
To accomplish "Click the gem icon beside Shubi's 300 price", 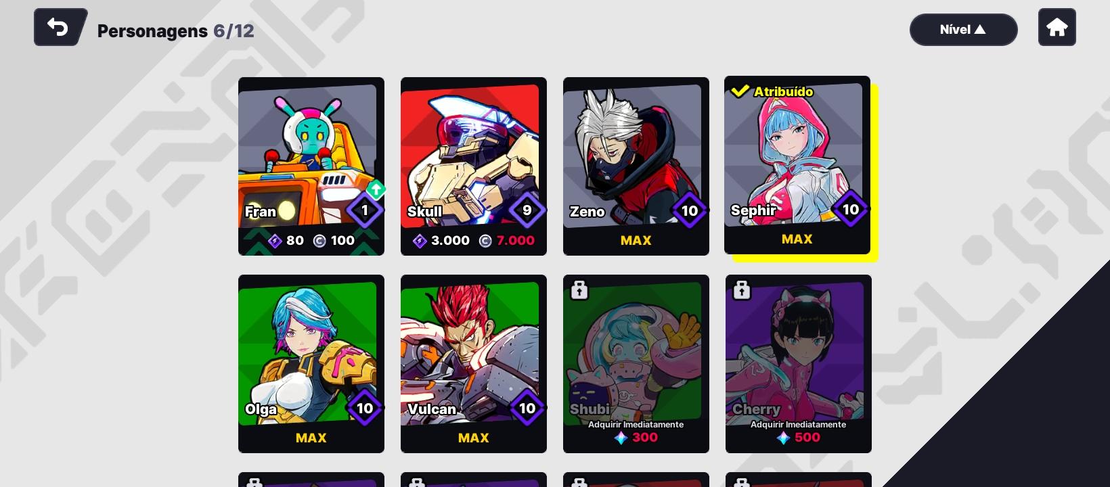I will 621,438.
